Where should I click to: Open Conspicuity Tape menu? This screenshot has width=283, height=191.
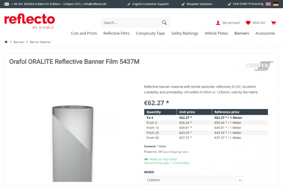coord(150,33)
